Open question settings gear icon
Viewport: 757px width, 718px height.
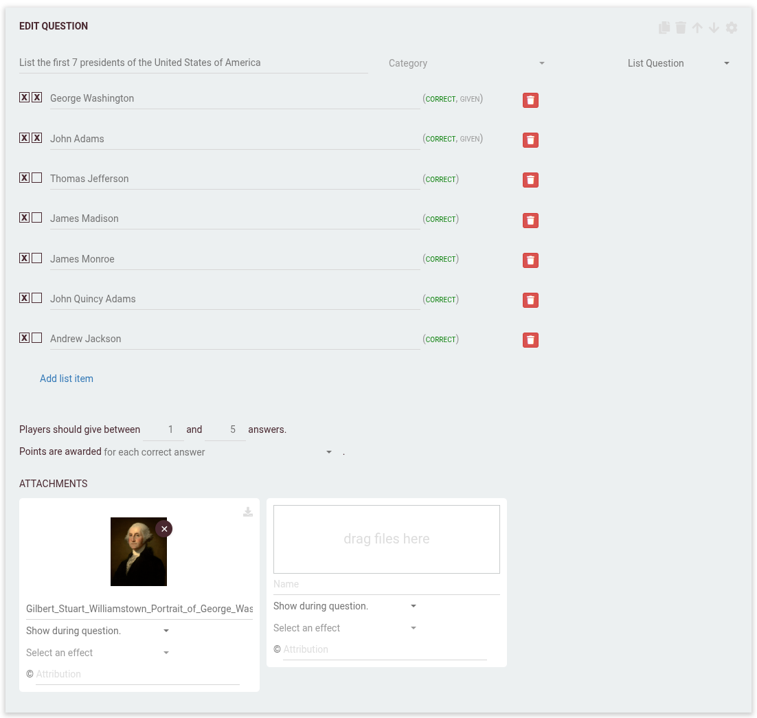pos(732,27)
